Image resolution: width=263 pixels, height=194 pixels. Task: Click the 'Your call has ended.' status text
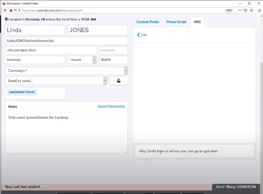pyautogui.click(x=23, y=187)
